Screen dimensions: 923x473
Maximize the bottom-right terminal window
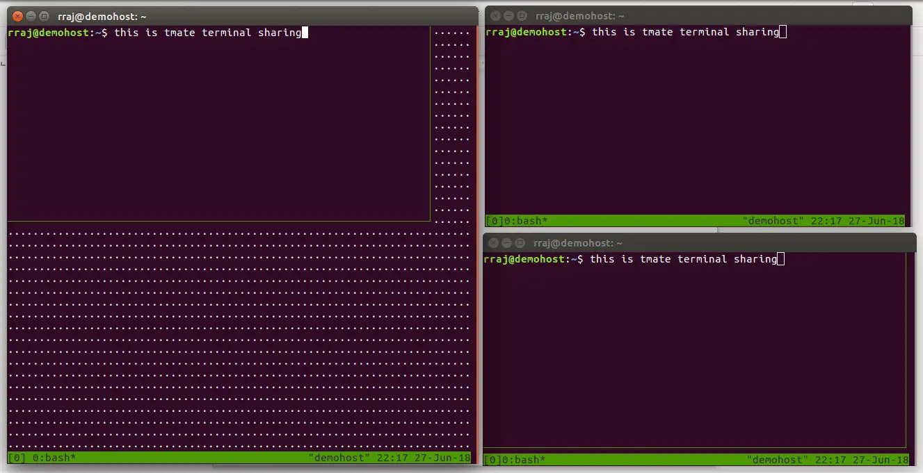(x=519, y=242)
